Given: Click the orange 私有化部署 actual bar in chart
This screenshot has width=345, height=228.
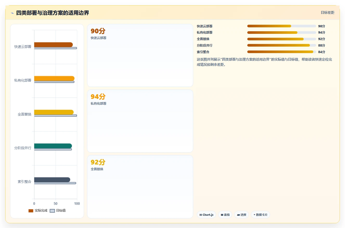Looking at the screenshot, I should click(54, 78).
